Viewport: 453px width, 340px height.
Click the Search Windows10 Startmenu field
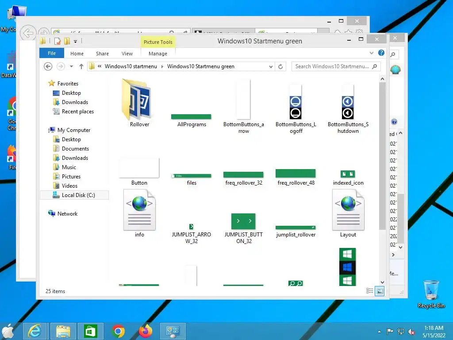click(x=336, y=66)
